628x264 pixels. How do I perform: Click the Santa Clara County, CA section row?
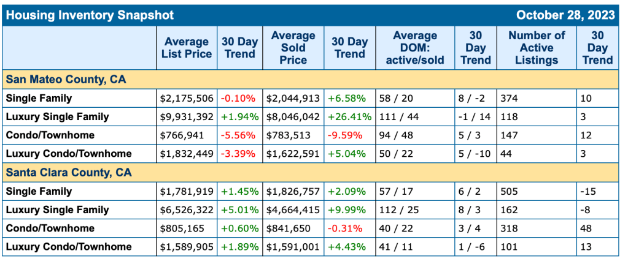[61, 173]
